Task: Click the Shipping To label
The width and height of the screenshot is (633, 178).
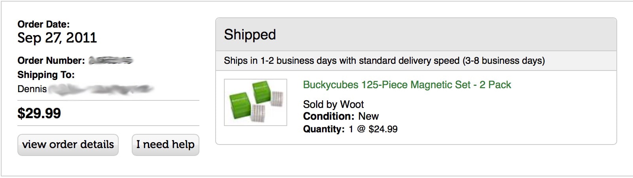Action: point(46,75)
